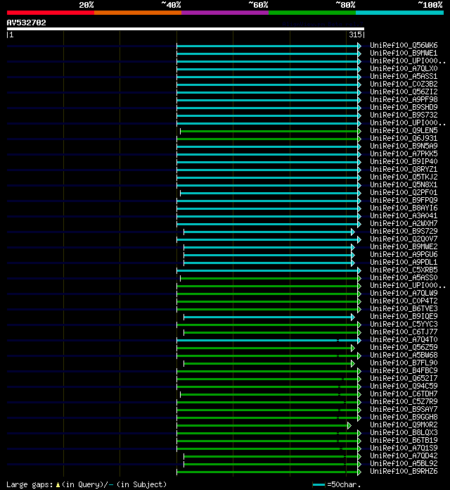The image size is (450, 490).
Task: Select UniRef100_Q9LEN5 label
Action: [404, 131]
